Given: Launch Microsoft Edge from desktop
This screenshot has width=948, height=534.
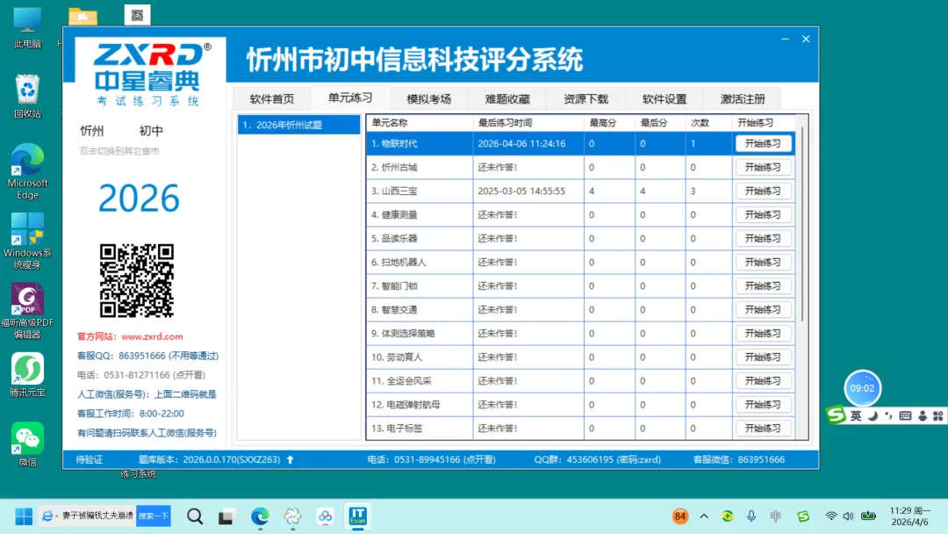Looking at the screenshot, I should (27, 172).
